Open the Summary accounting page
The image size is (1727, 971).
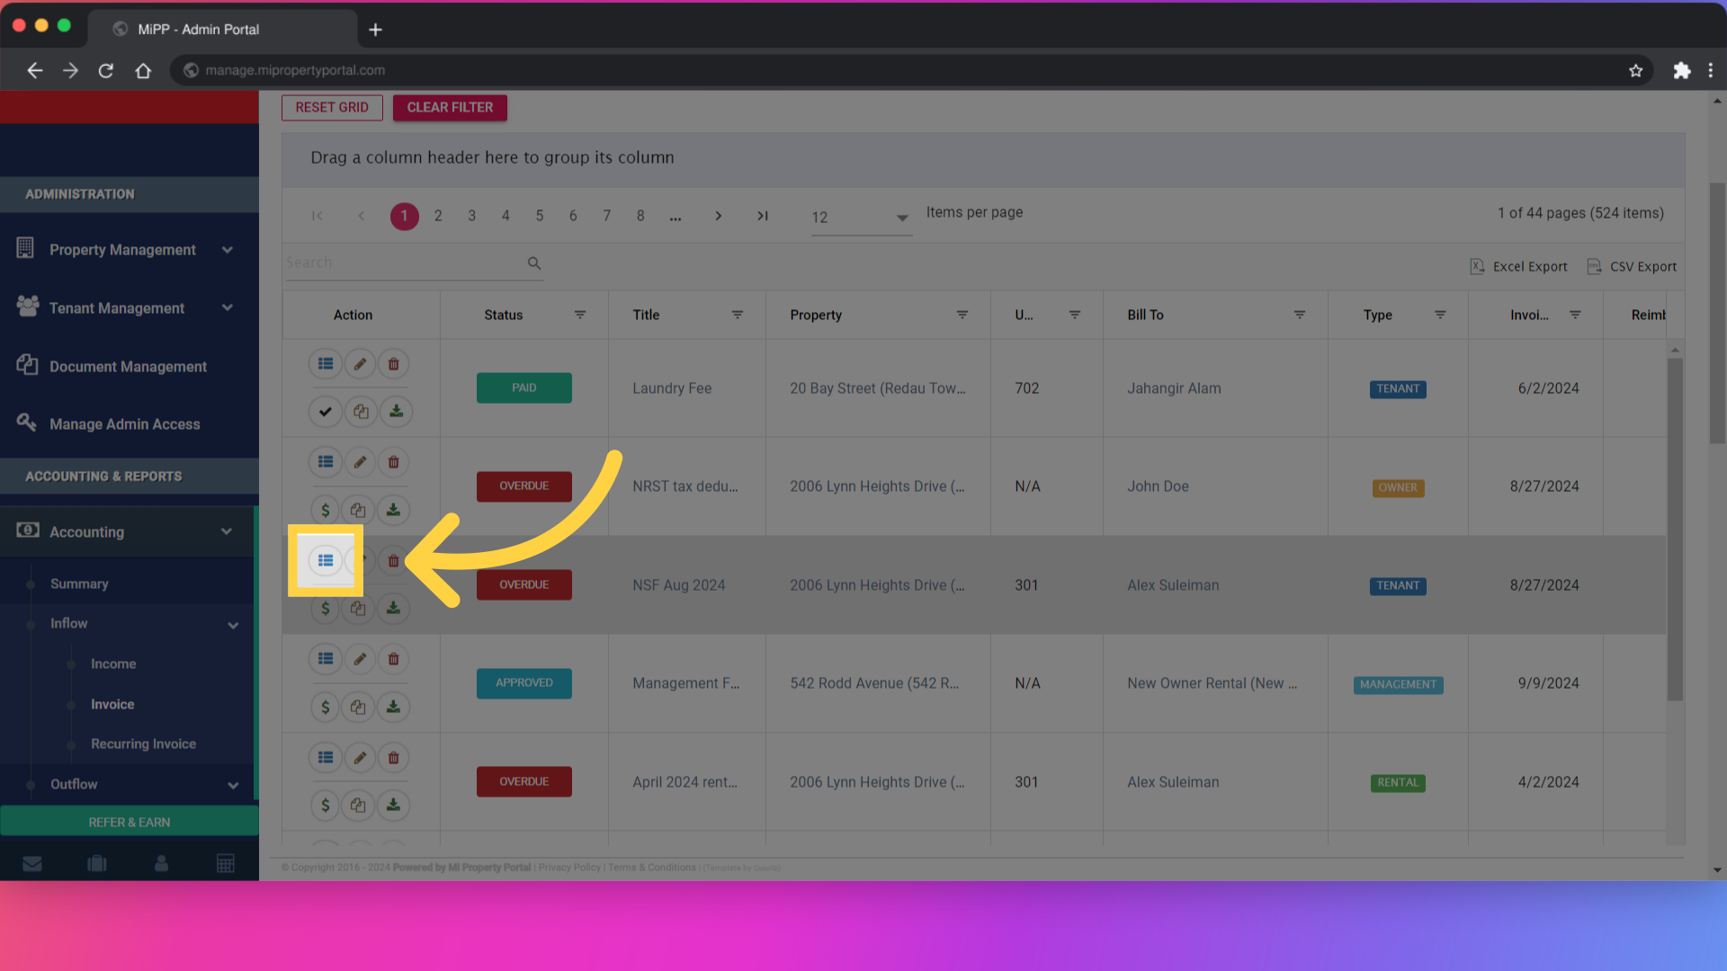pyautogui.click(x=79, y=583)
